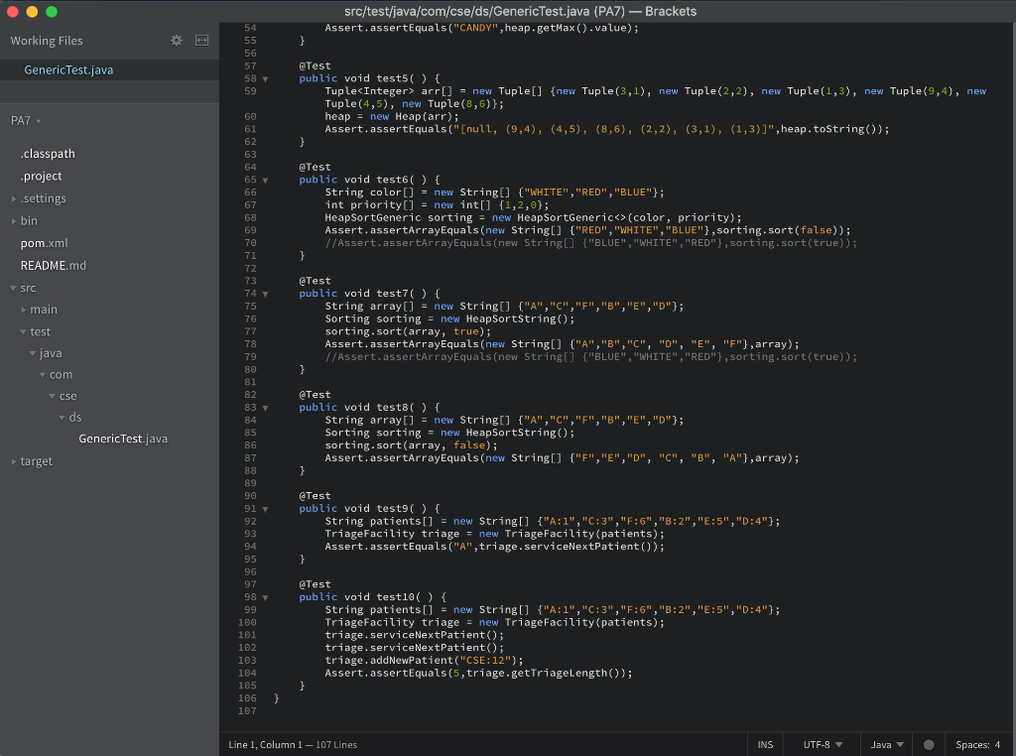The height and width of the screenshot is (756, 1016).
Task: Collapse the test folder
Action: click(24, 331)
